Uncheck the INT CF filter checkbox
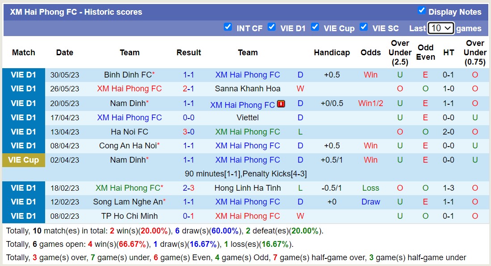Image resolution: width=491 pixels, height=266 pixels. [x=228, y=27]
